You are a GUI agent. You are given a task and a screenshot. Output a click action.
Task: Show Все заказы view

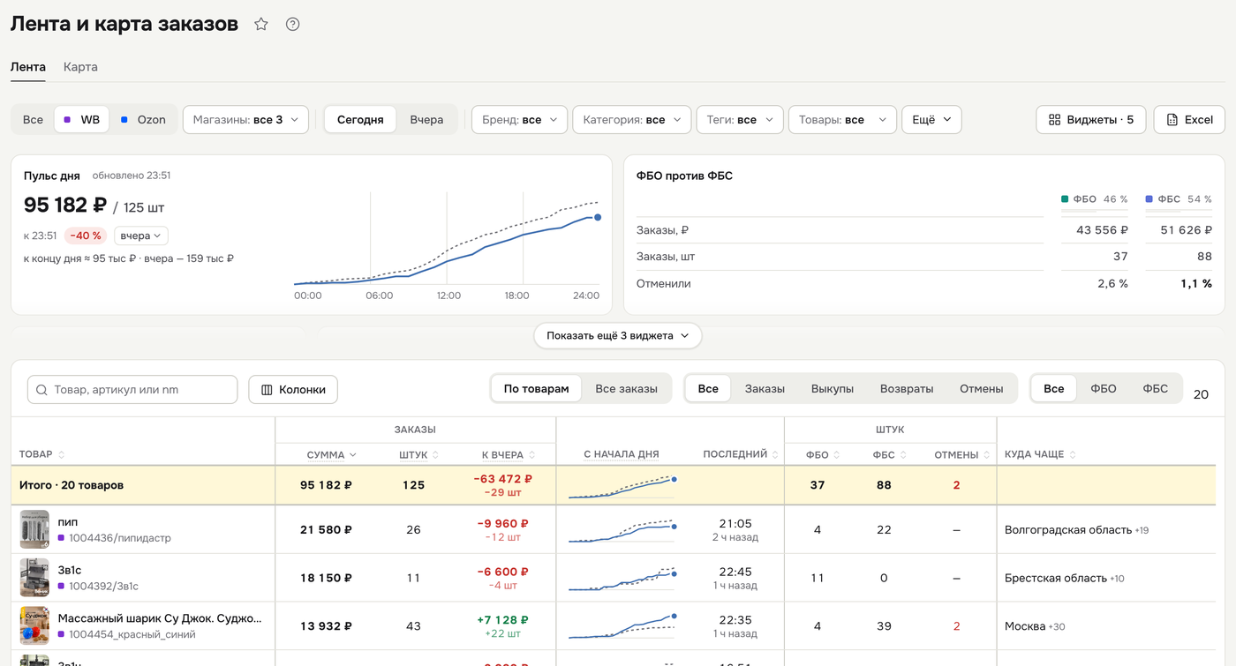[626, 389]
